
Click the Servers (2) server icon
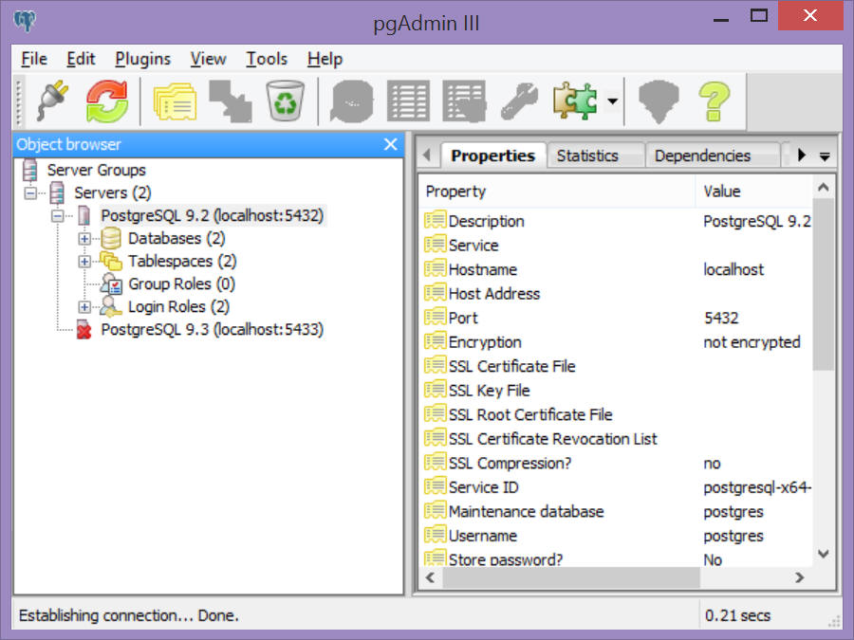(57, 192)
